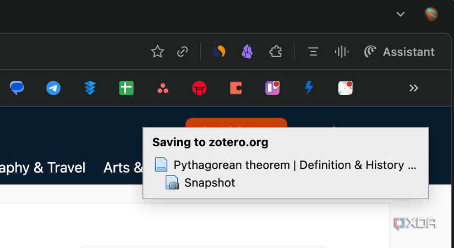Open the Asana three dots bookmark
Image resolution: width=454 pixels, height=248 pixels.
(163, 89)
